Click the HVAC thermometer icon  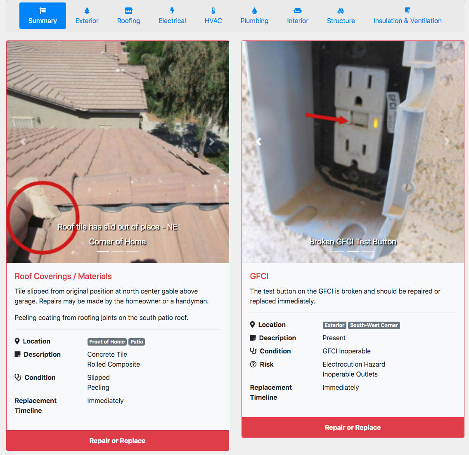tap(213, 11)
